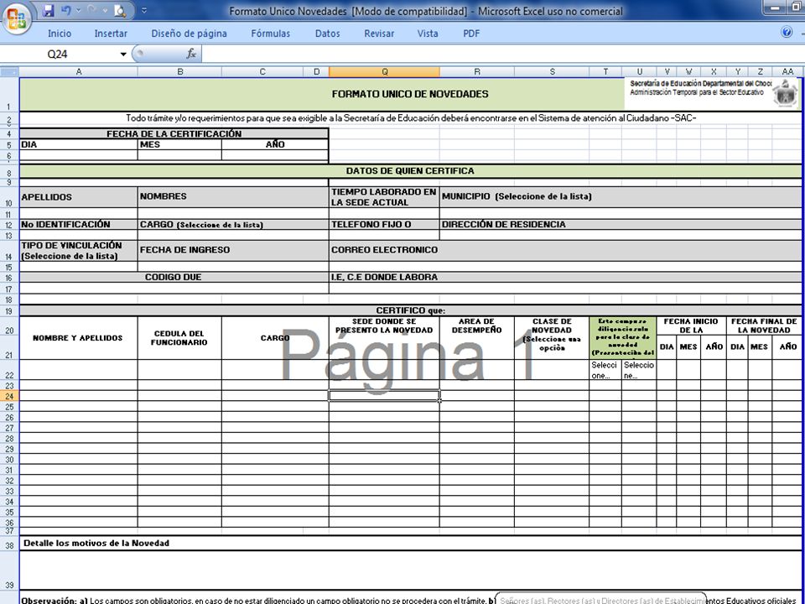This screenshot has width=805, height=604.
Task: Open the Name Box dropdown arrow
Action: (x=123, y=55)
